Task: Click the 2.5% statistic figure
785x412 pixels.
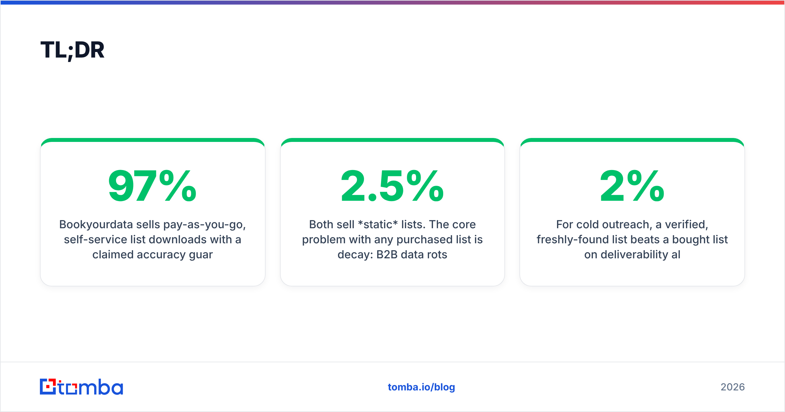Action: [392, 186]
